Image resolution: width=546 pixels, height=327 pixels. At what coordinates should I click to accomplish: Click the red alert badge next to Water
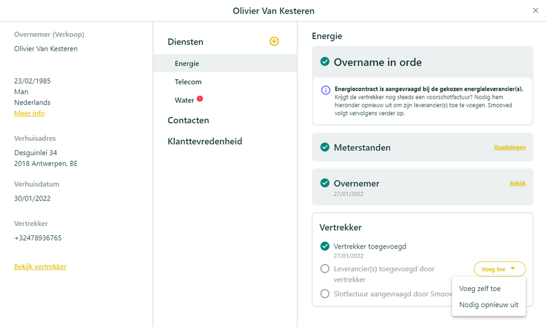pyautogui.click(x=200, y=99)
